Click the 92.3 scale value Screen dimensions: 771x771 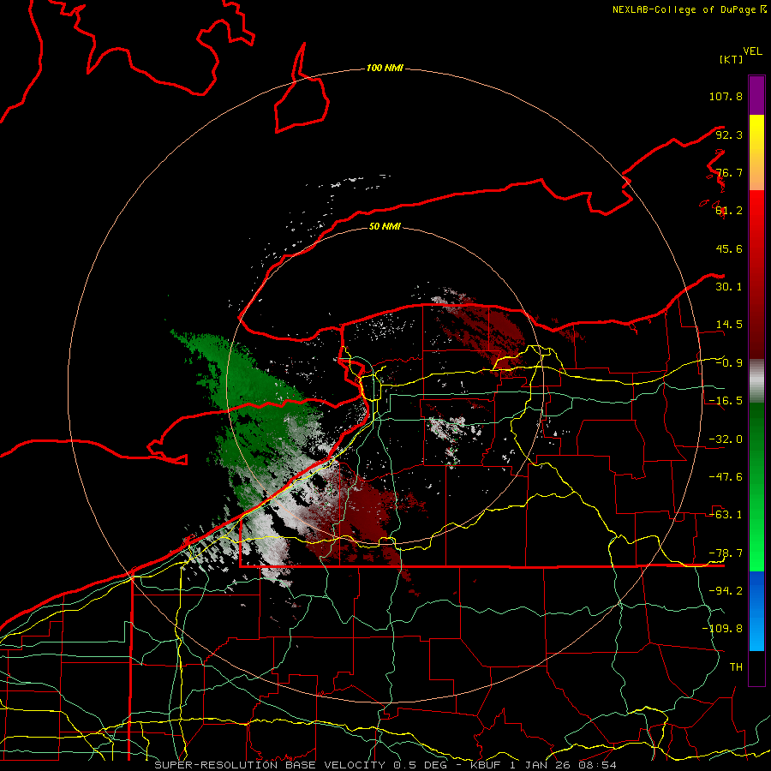click(729, 134)
